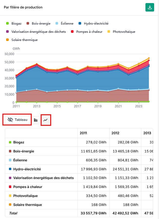The width and height of the screenshot is (159, 219).
Task: Hide the Tableau data table
Action: pyautogui.click(x=17, y=120)
